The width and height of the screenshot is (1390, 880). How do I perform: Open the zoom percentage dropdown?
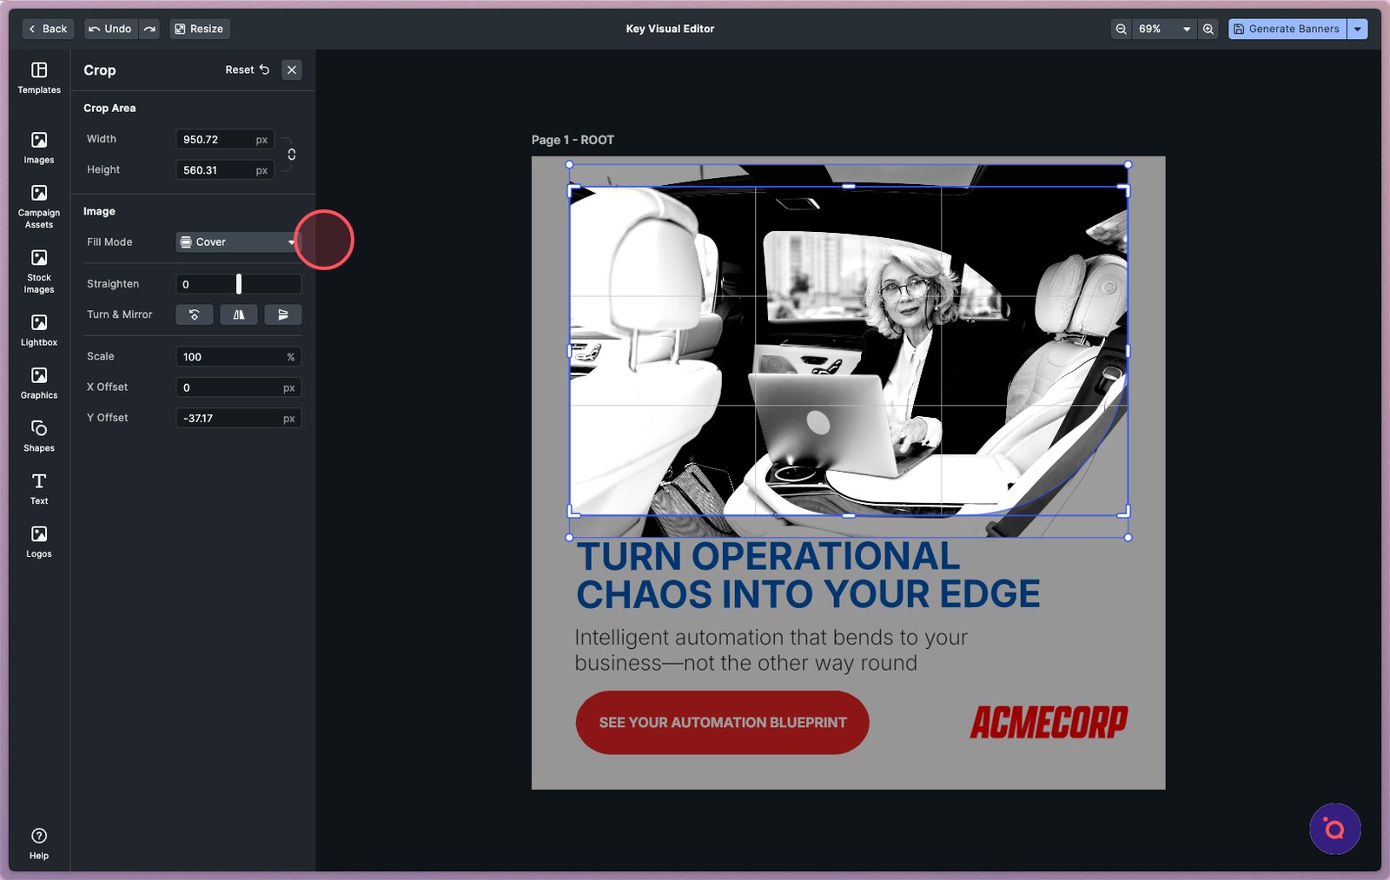pos(1164,29)
